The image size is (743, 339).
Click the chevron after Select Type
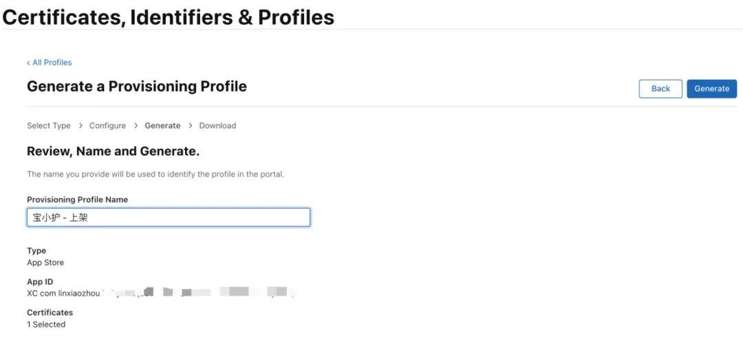coord(80,126)
